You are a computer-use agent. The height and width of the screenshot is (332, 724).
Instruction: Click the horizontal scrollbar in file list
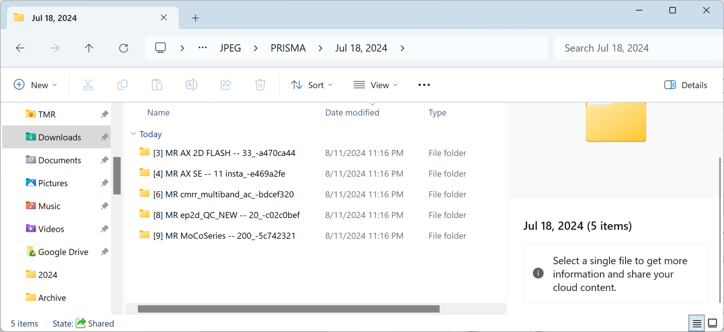pos(288,309)
